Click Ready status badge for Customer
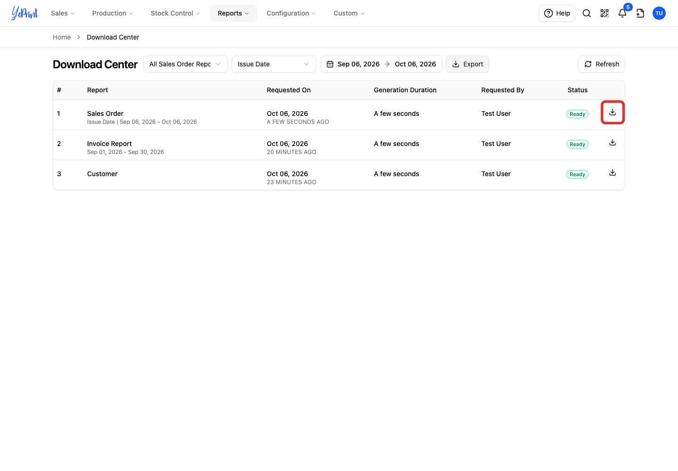Screen dimensions: 678x471 pos(577,174)
